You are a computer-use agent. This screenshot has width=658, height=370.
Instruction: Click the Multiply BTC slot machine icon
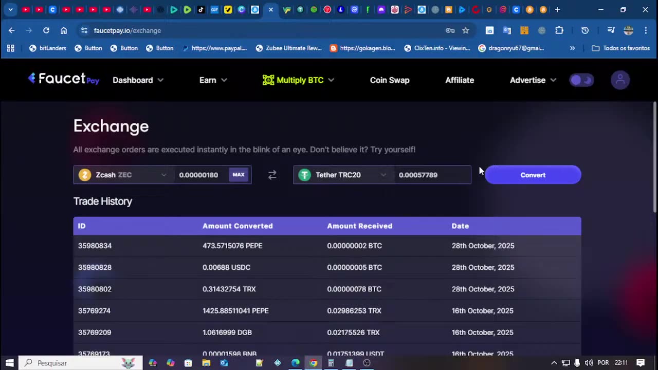pyautogui.click(x=268, y=80)
